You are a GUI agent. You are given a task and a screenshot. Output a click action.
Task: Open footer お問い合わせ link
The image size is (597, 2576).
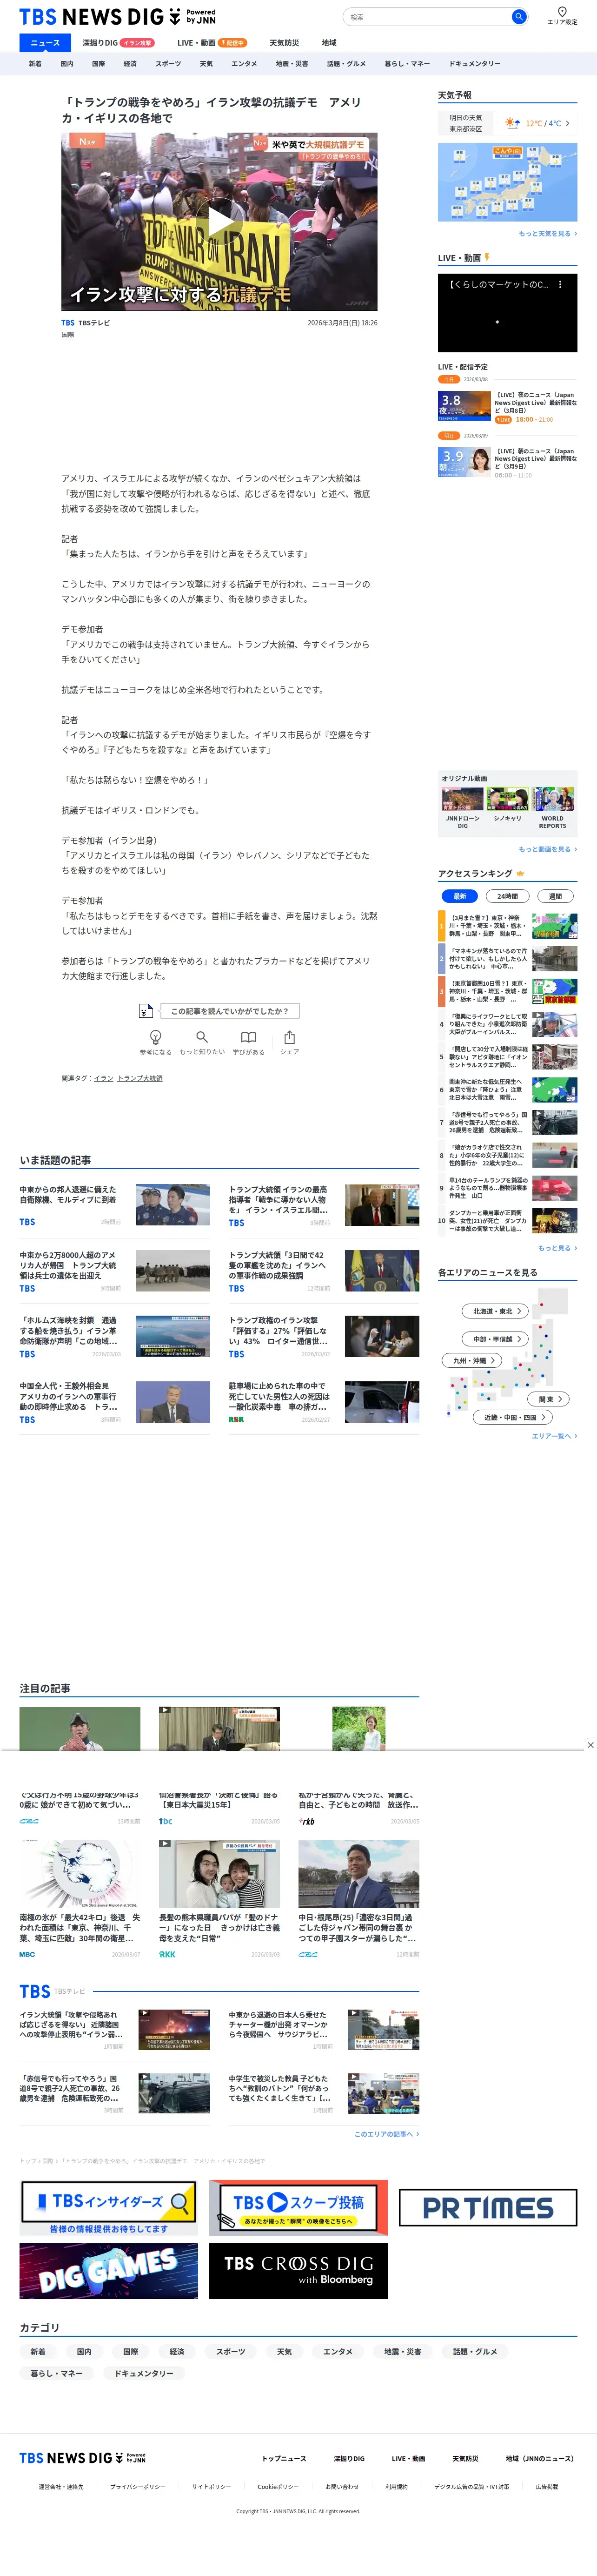tap(342, 2486)
